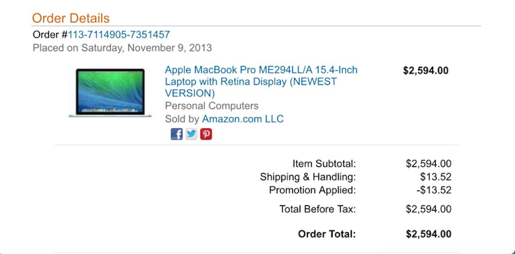Click the Personal Computers category text
This screenshot has width=515, height=254.
pyautogui.click(x=212, y=106)
